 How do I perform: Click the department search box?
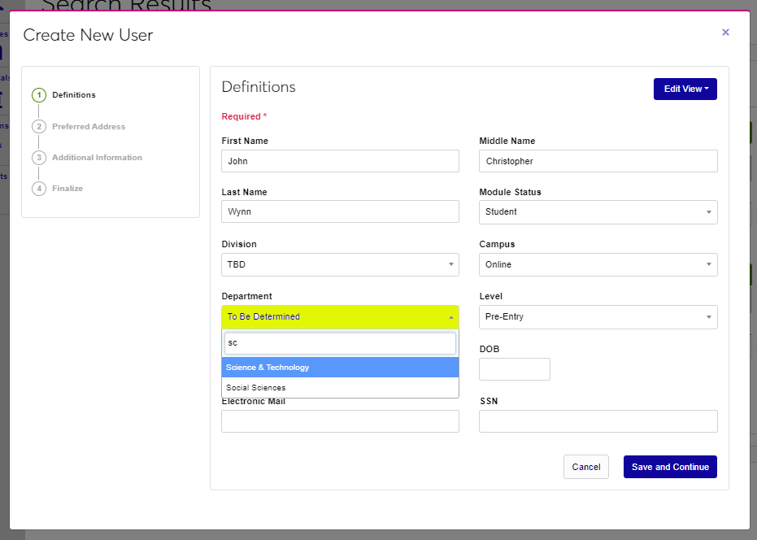(x=340, y=343)
